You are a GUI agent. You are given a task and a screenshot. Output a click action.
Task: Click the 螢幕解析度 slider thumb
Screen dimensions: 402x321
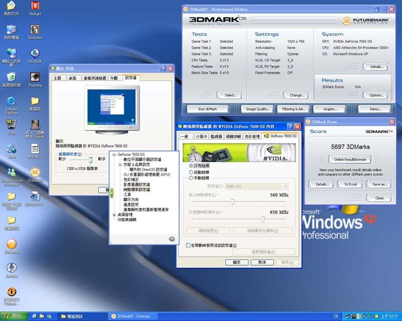tap(90, 160)
